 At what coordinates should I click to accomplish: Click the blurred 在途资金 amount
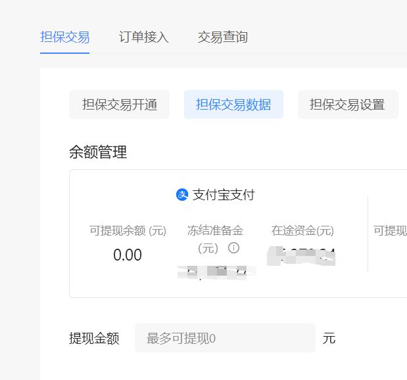tap(302, 256)
